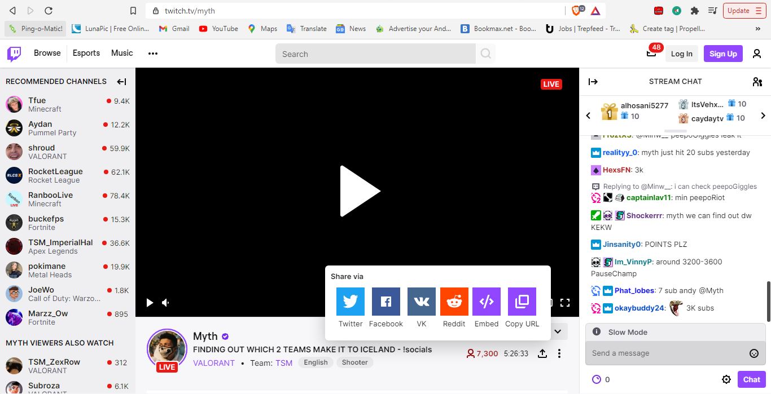Open Brave Shields icon in address bar
The image size is (771, 394).
coord(577,10)
